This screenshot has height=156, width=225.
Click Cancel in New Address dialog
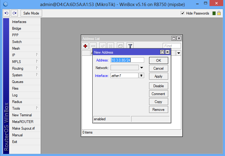(x=159, y=68)
